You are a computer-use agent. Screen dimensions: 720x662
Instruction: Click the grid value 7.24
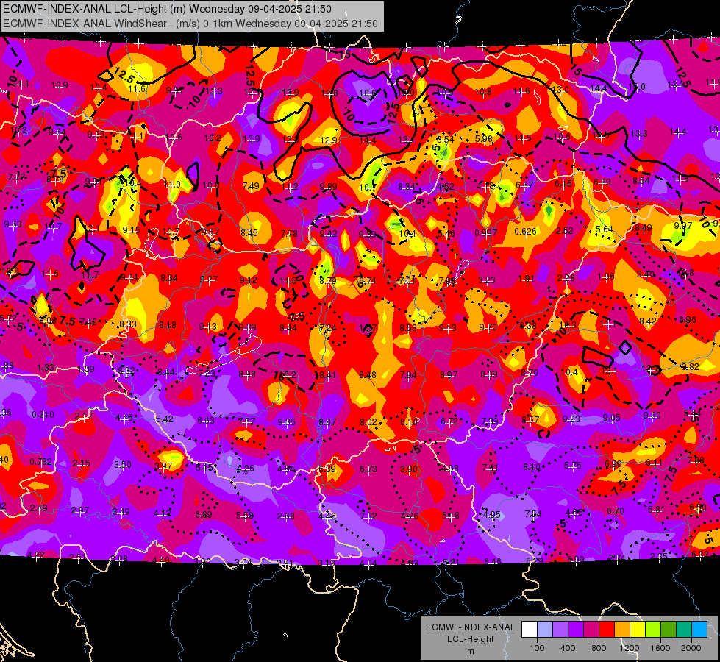[328, 327]
